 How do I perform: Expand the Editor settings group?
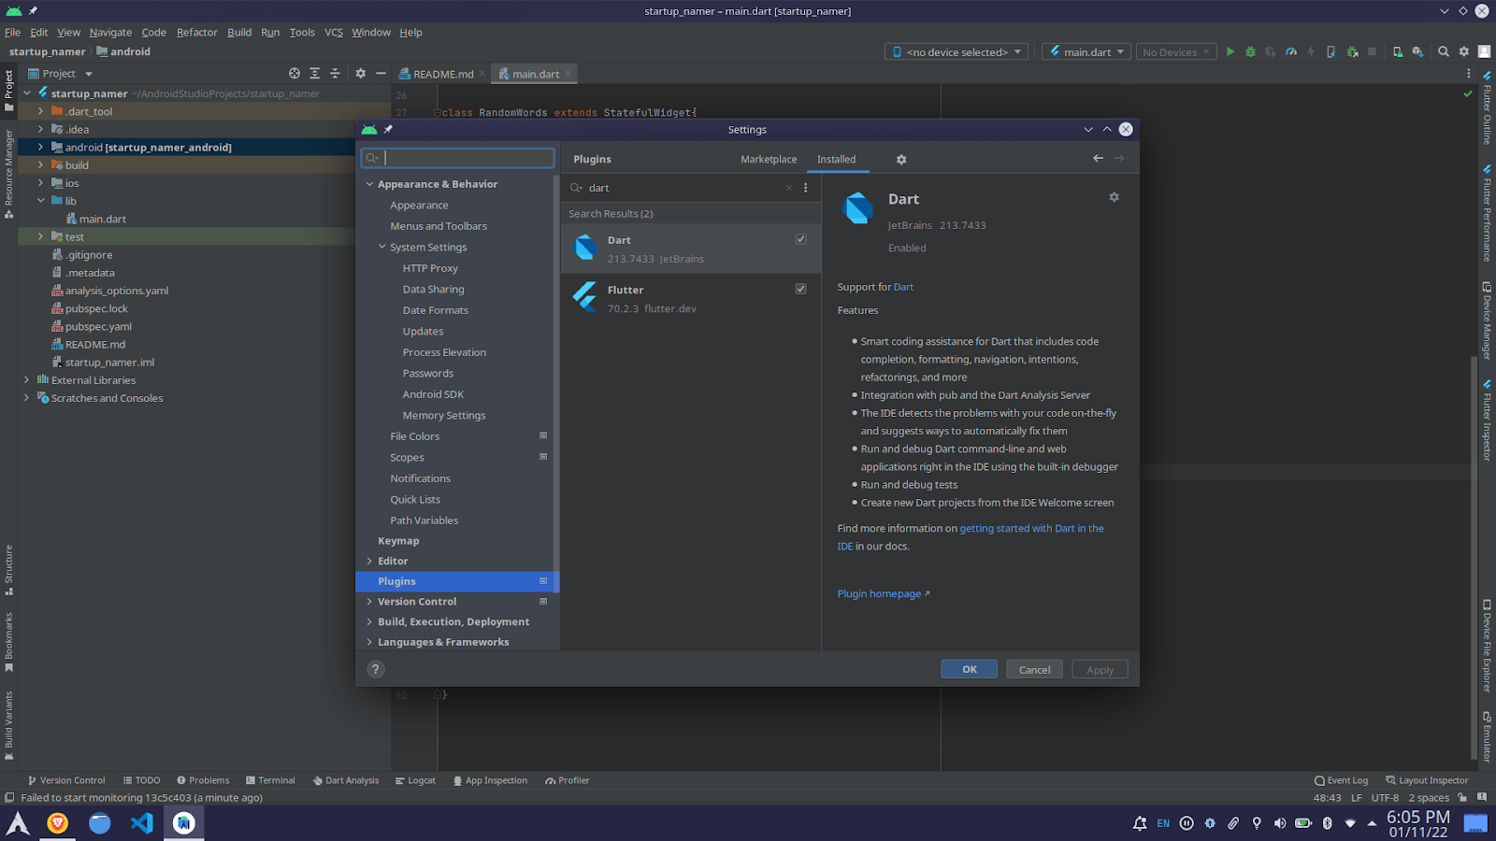pyautogui.click(x=370, y=561)
